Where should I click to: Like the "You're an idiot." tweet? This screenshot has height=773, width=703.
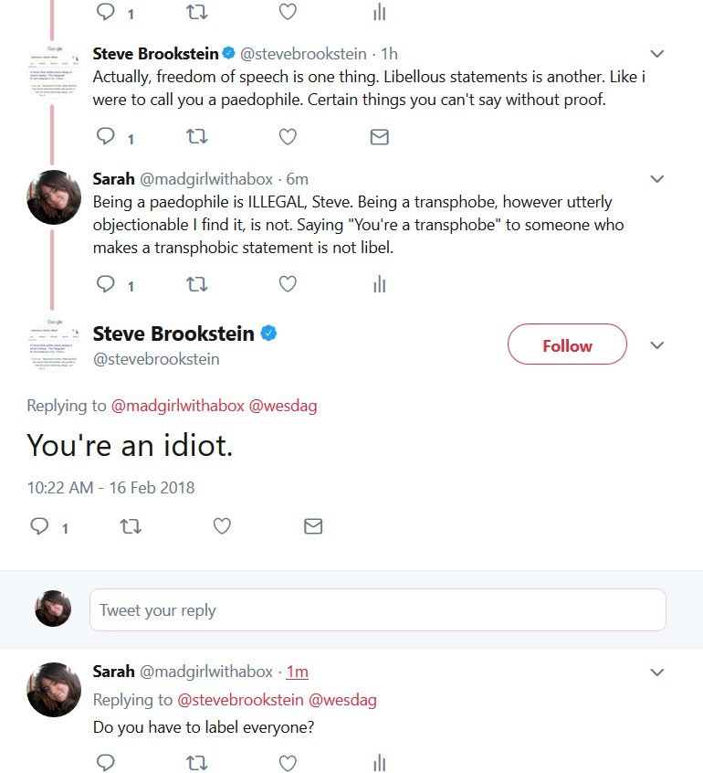click(x=222, y=526)
